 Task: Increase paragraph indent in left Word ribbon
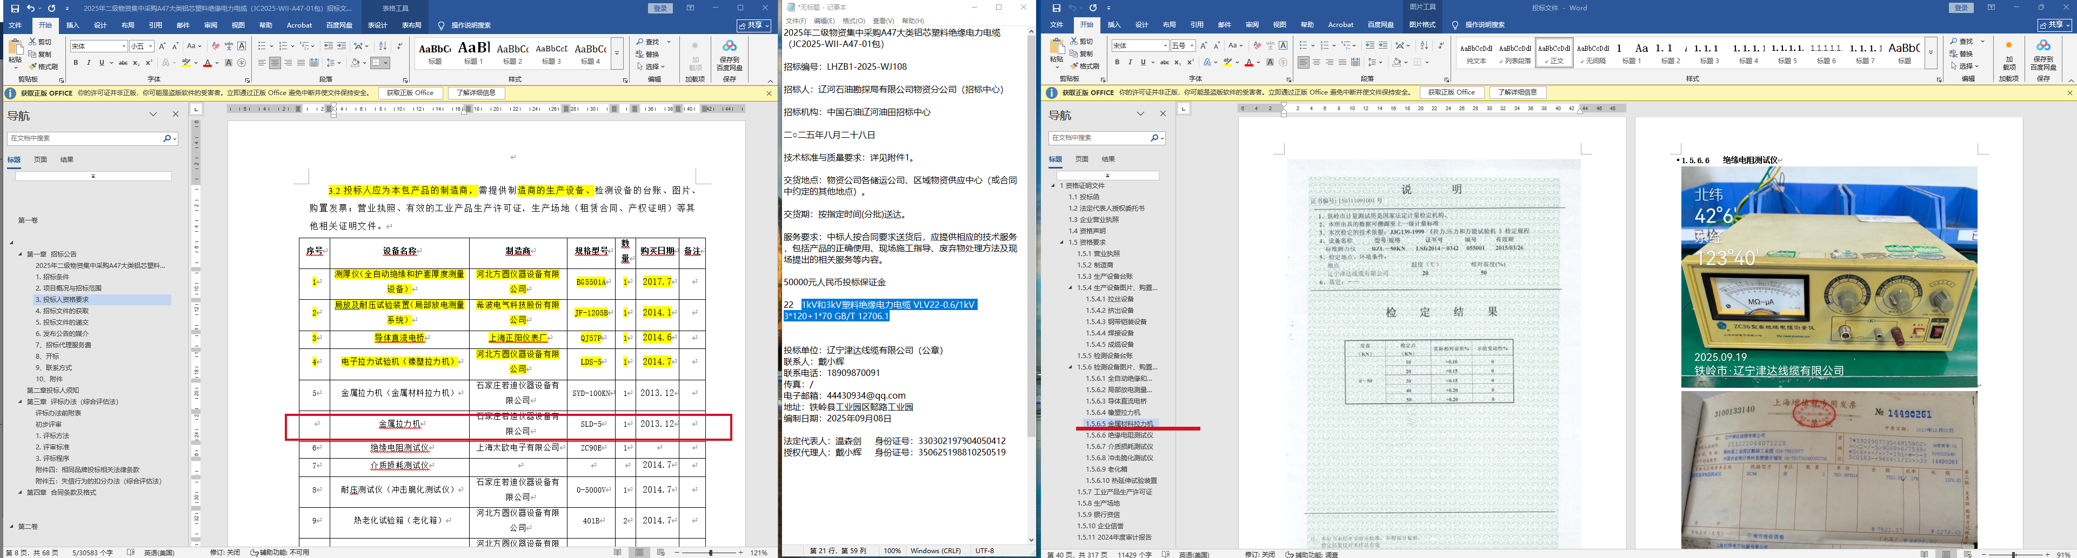342,46
